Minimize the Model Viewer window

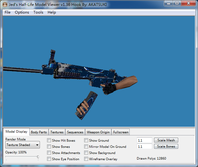168,3
